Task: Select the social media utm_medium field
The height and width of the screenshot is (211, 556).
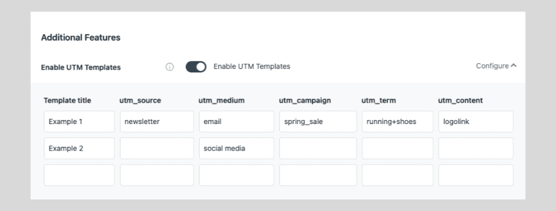Action: 236,148
